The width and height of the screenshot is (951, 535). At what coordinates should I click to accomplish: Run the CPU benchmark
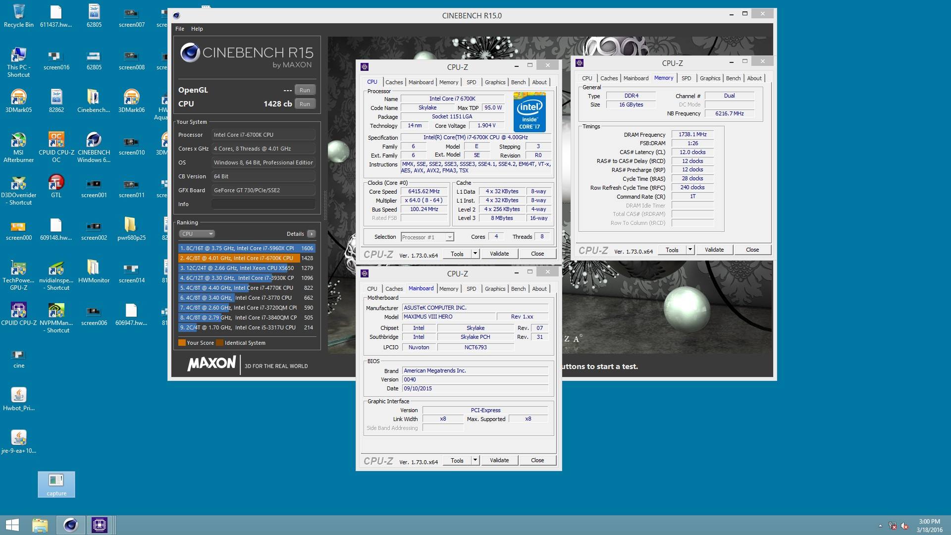pos(305,104)
